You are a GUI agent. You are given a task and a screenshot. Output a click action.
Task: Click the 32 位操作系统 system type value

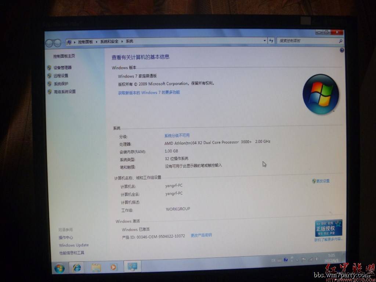(177, 159)
